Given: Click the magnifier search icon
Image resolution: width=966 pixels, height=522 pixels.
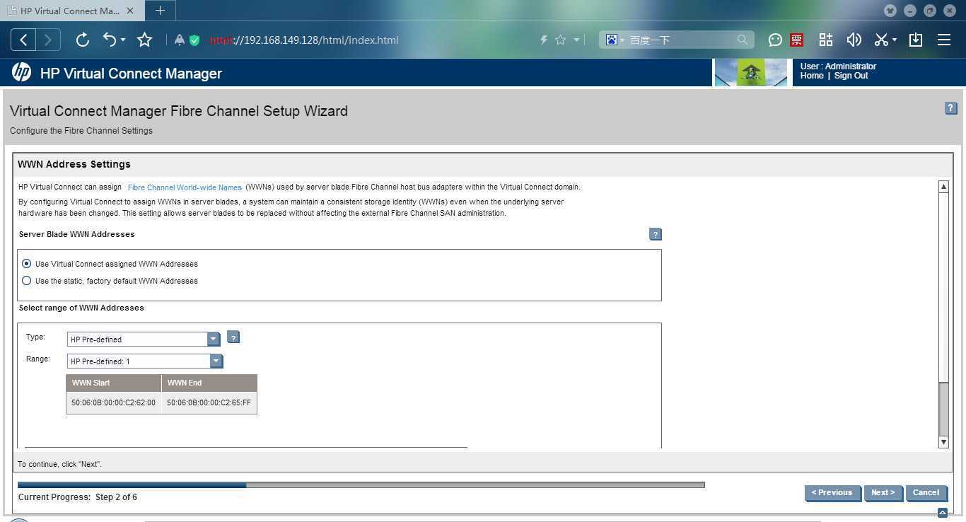Looking at the screenshot, I should tap(742, 40).
